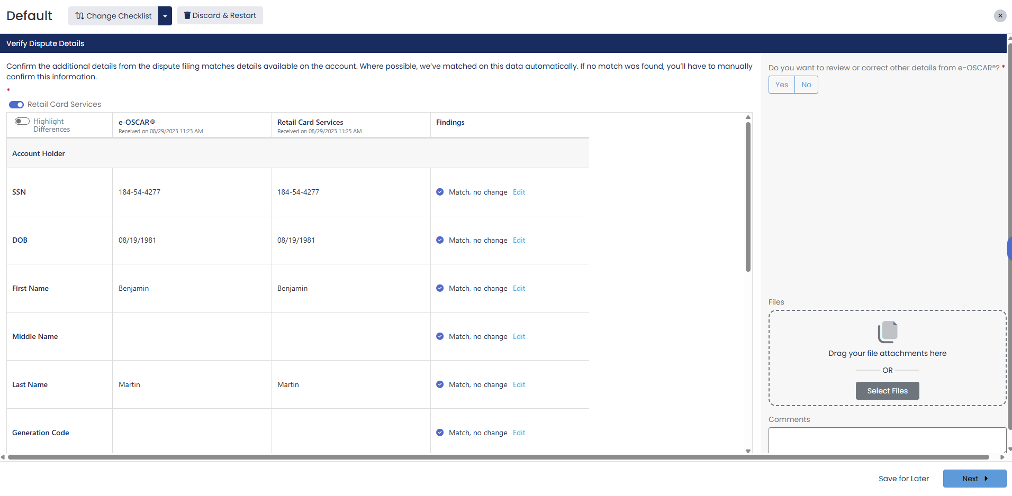Image resolution: width=1012 pixels, height=496 pixels.
Task: Click Edit link in Last Name row
Action: [519, 384]
